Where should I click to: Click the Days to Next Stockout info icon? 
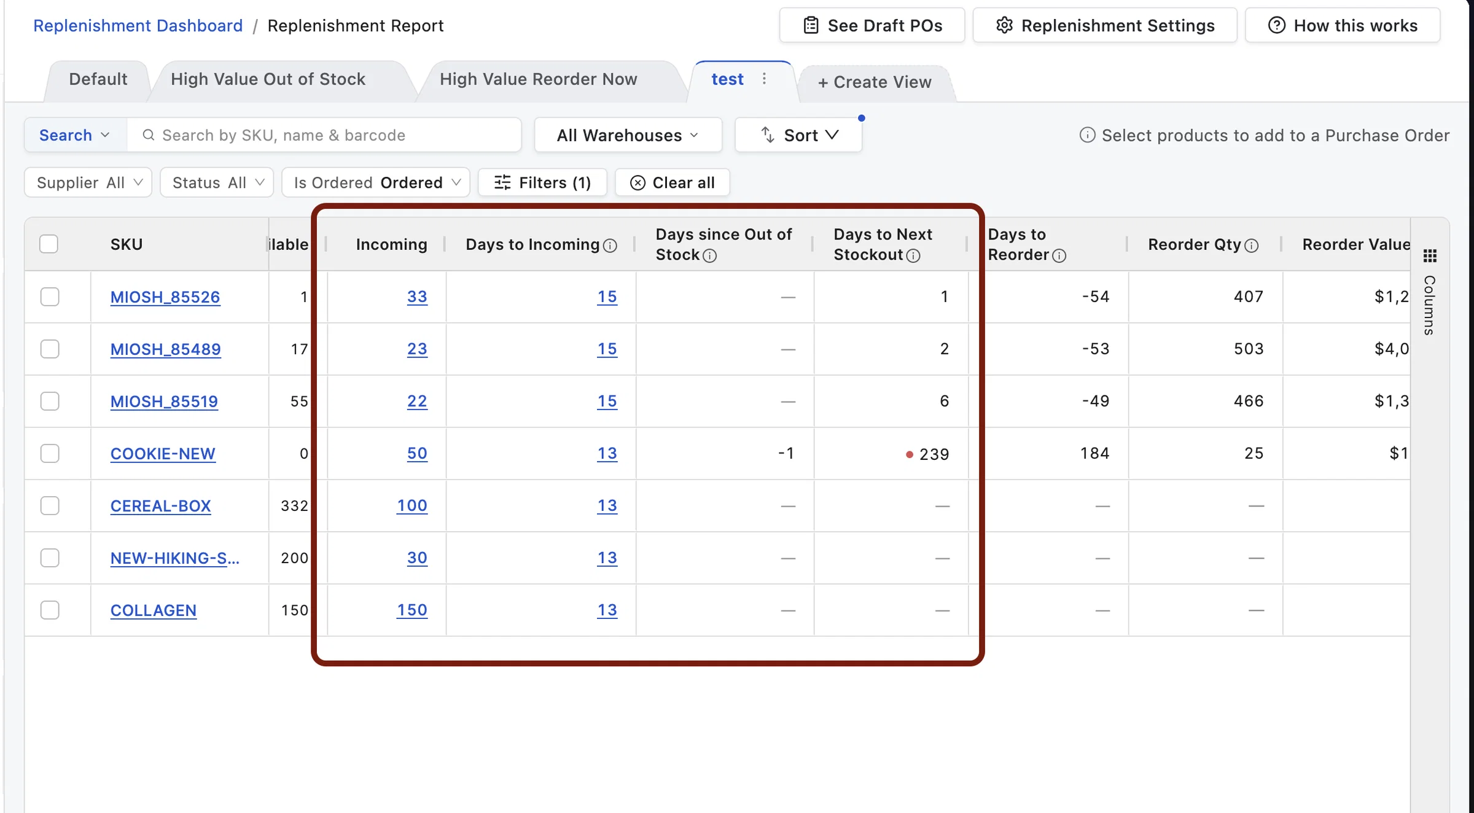(913, 255)
